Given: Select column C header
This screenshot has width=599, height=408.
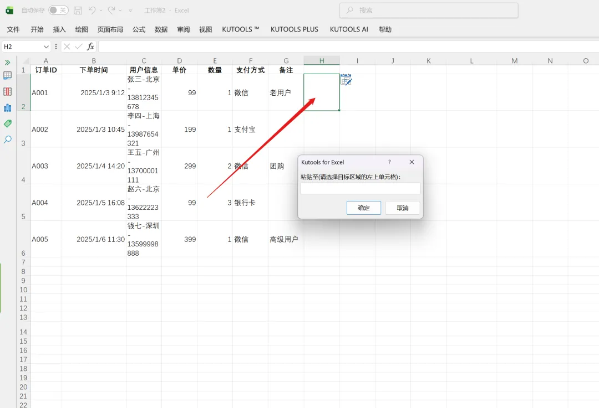Looking at the screenshot, I should click(x=144, y=61).
